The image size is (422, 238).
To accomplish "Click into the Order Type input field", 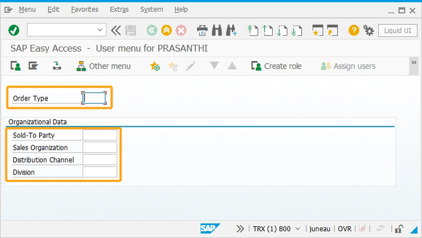I will pos(94,98).
